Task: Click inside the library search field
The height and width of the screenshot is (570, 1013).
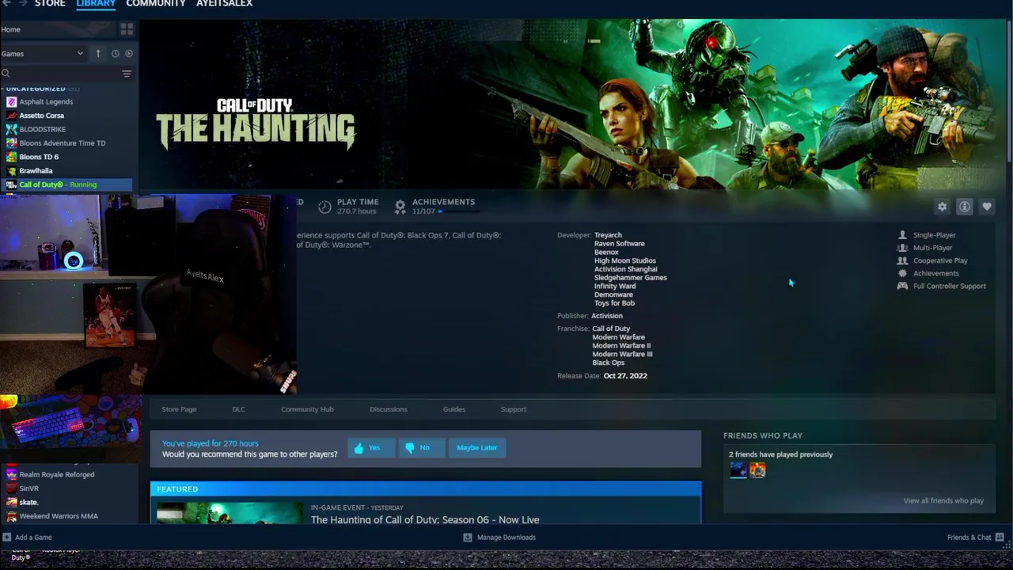Action: (63, 74)
